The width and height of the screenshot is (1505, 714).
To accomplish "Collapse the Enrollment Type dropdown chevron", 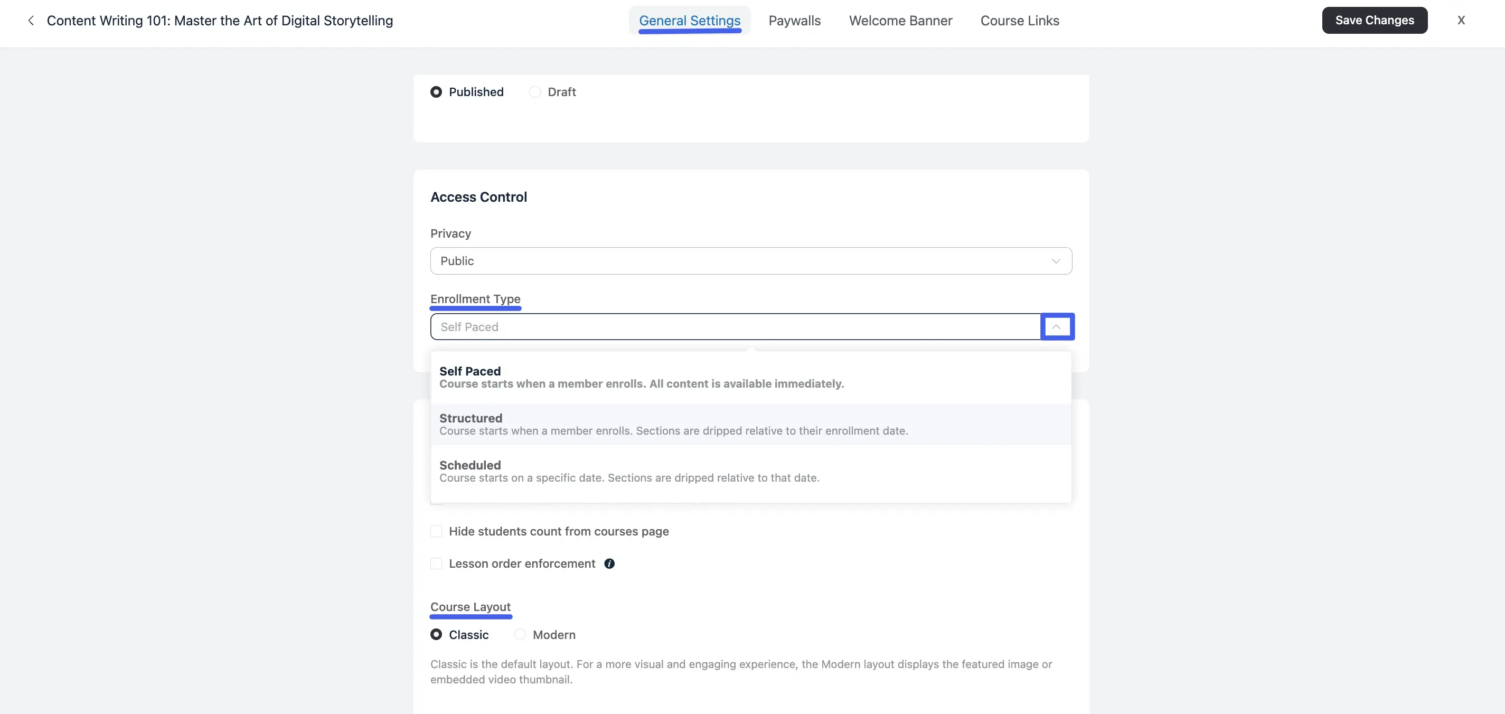I will pos(1056,326).
